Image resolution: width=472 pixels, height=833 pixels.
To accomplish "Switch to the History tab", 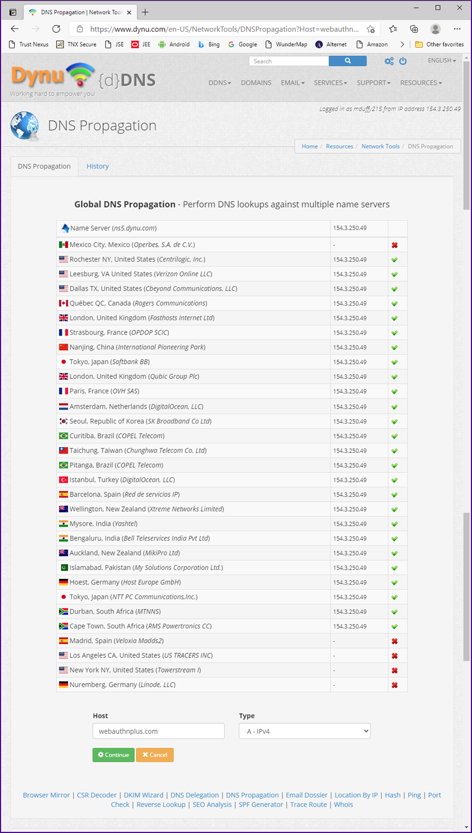I will pos(98,166).
